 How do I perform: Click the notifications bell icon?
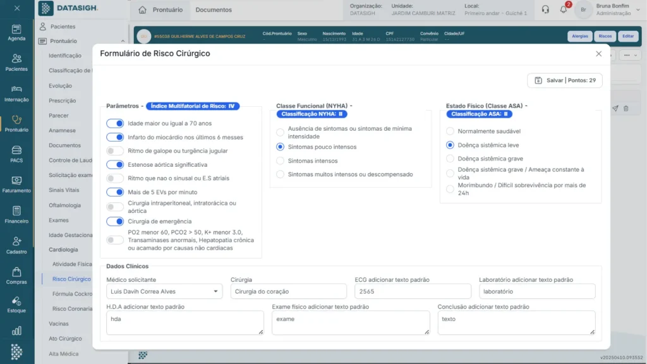564,9
